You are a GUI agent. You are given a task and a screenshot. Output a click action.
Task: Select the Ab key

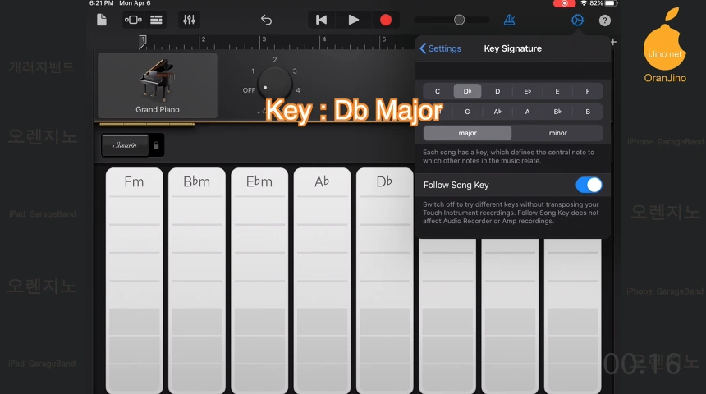(497, 112)
